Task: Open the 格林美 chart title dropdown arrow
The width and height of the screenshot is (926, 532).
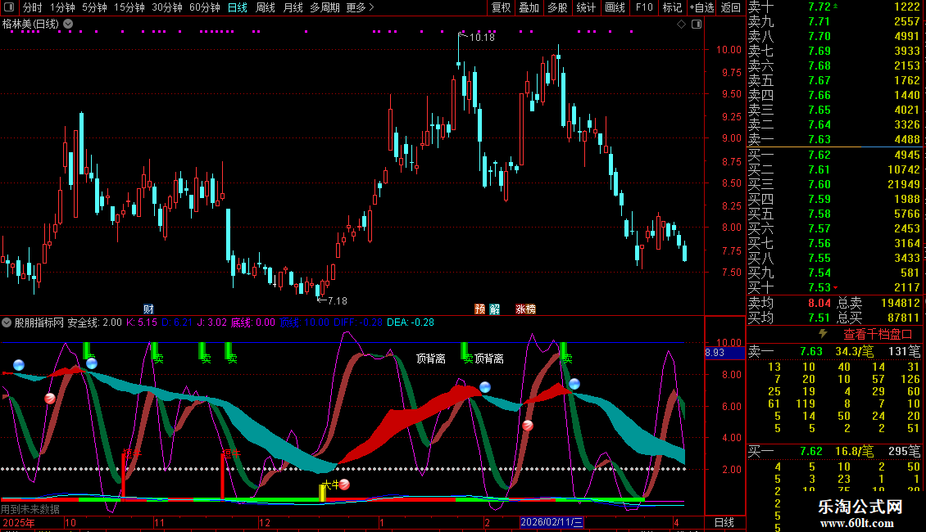Action: 67,24
